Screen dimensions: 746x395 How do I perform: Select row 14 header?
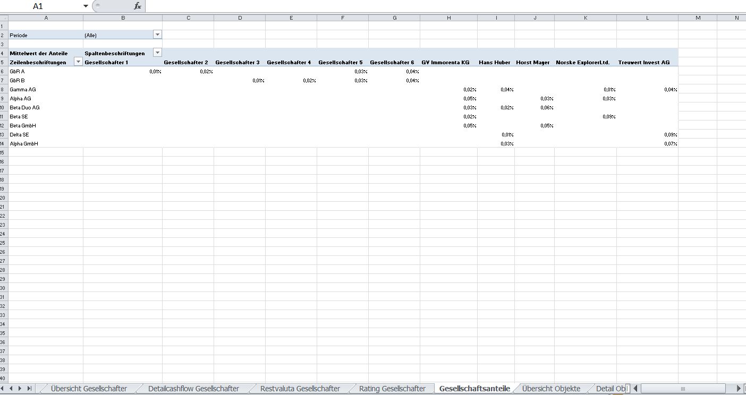click(4, 143)
